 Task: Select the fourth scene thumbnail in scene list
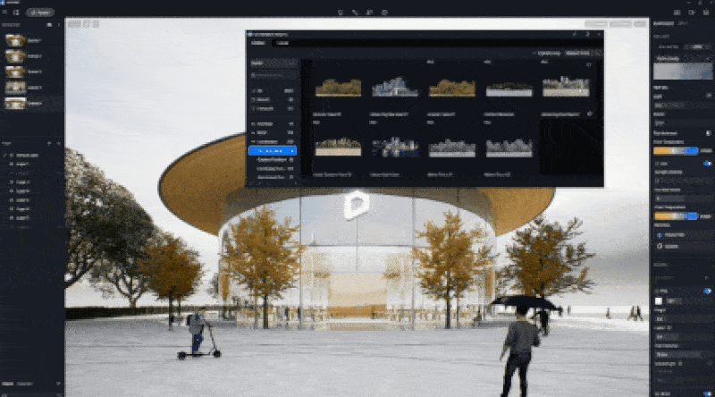point(15,88)
